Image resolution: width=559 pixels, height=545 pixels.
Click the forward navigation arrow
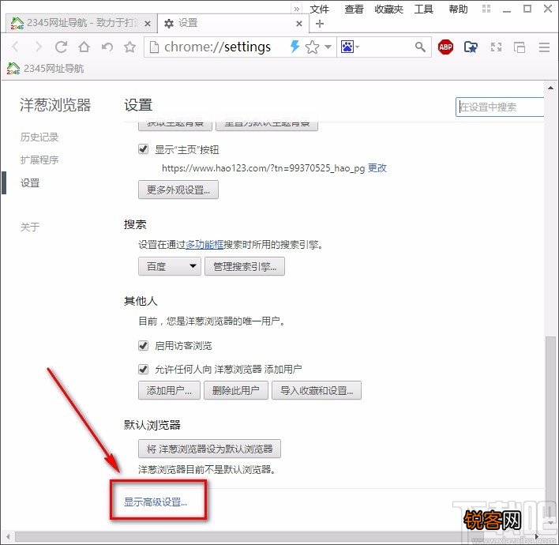pos(38,47)
